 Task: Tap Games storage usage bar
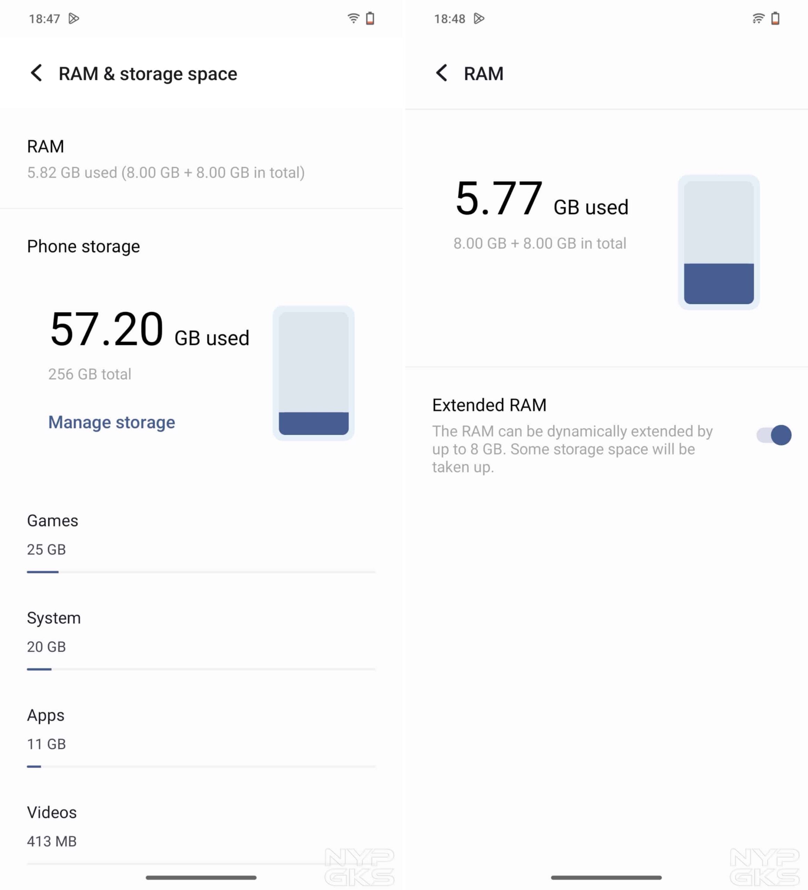coord(201,572)
